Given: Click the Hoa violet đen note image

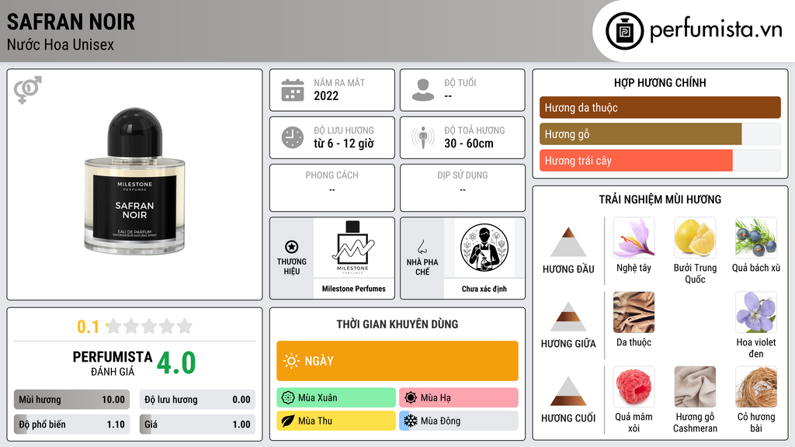Looking at the screenshot, I should tap(756, 312).
